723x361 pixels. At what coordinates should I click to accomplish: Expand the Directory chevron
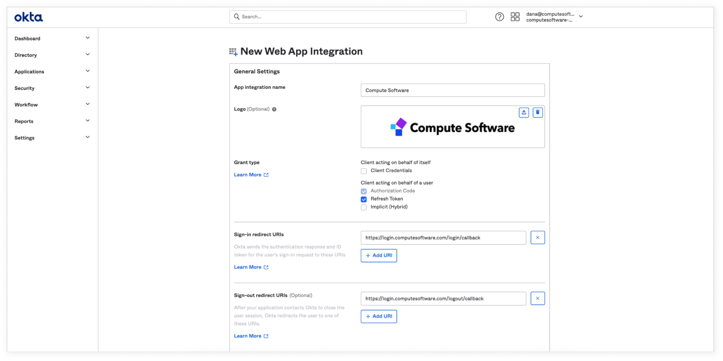click(x=88, y=55)
